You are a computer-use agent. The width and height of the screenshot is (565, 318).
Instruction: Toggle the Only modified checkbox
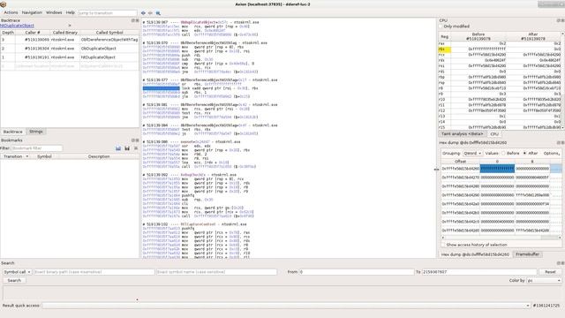[441, 26]
